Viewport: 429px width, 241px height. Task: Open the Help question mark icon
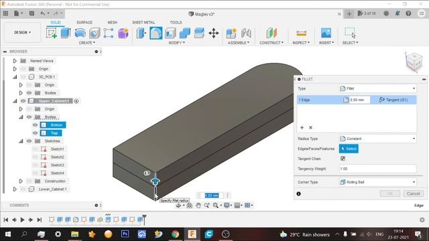pyautogui.click(x=408, y=13)
